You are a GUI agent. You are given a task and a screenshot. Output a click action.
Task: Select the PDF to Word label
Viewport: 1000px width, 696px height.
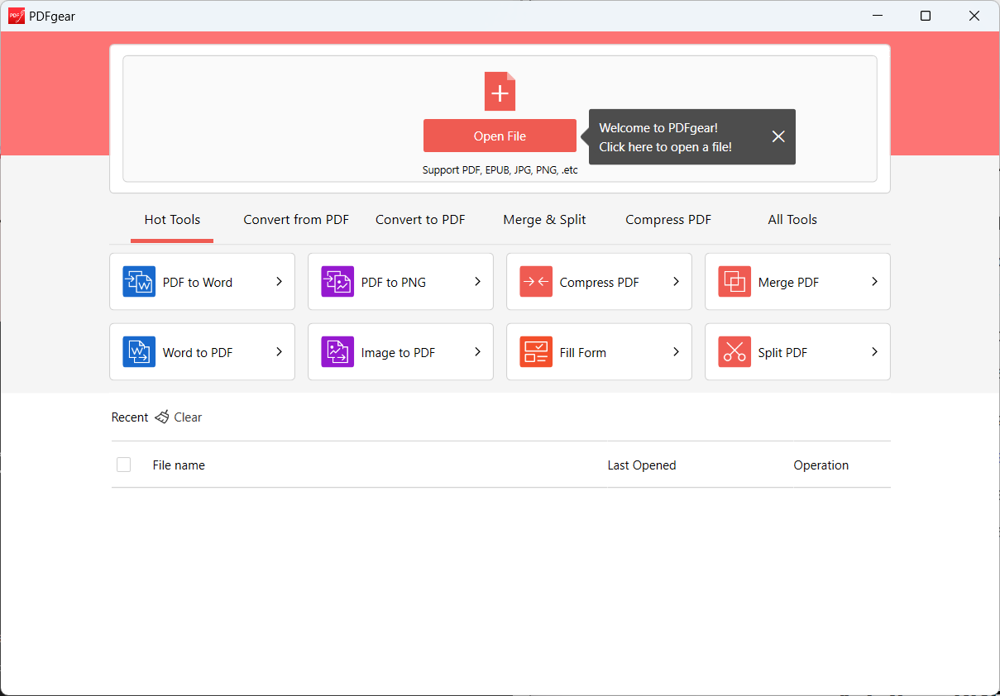(198, 283)
